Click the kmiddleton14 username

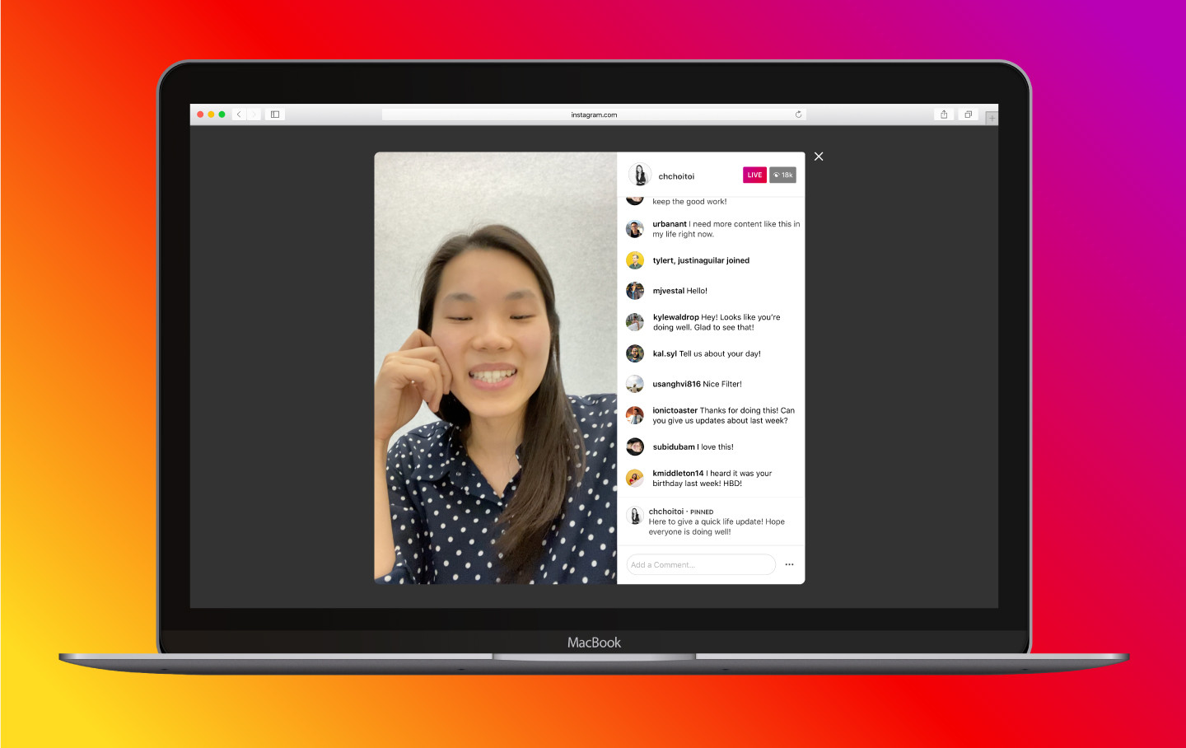678,474
